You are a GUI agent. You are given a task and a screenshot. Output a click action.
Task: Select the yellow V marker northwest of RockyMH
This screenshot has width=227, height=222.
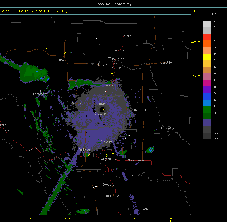(46, 49)
